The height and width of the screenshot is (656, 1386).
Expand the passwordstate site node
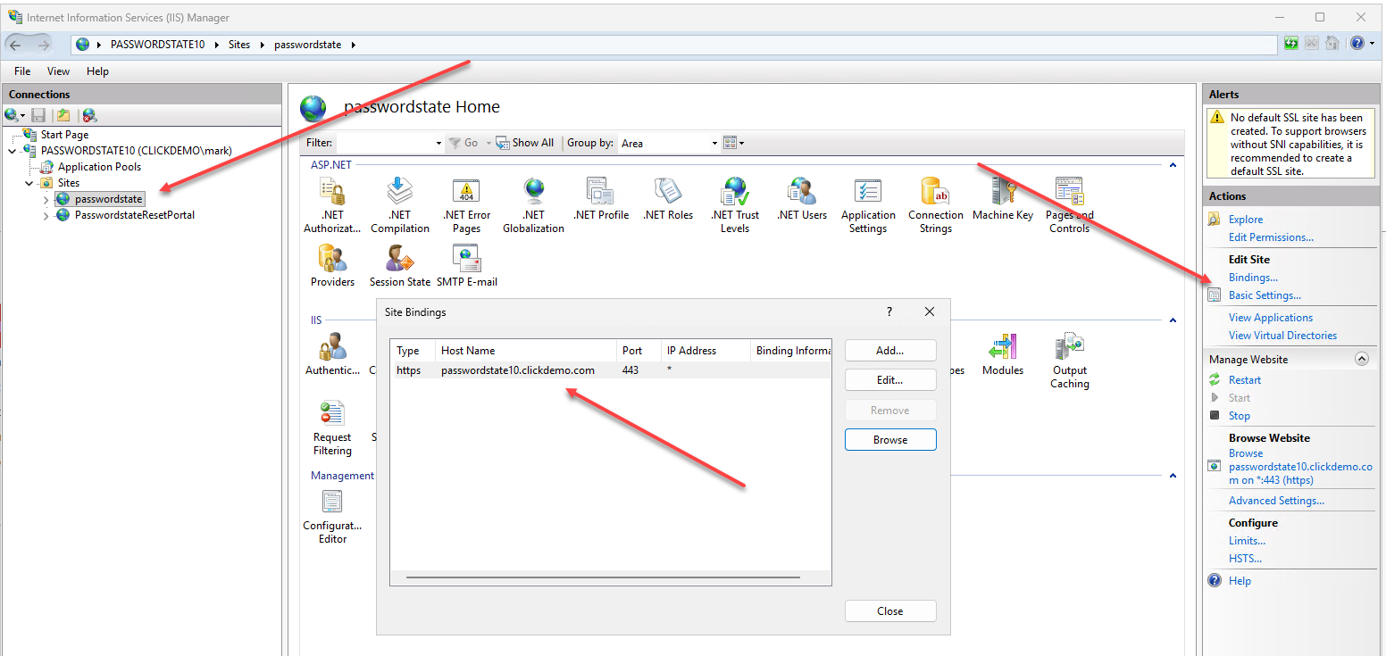coord(46,199)
